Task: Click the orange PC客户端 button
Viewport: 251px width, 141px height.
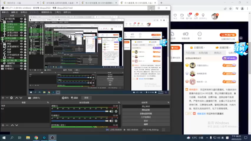Action: click(x=228, y=35)
